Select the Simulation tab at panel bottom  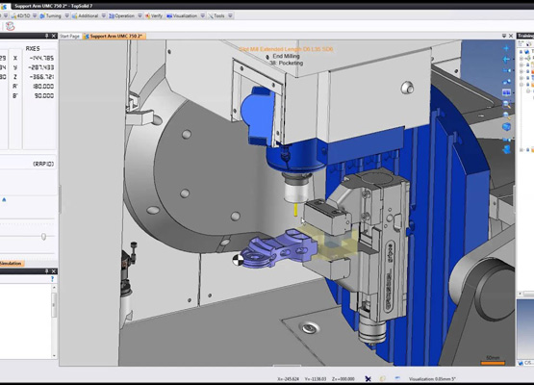tap(11, 264)
